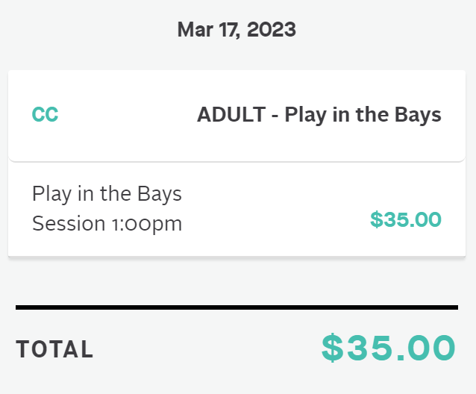Click the word Bays in the ticket header
This screenshot has height=394, width=476.
coord(418,115)
